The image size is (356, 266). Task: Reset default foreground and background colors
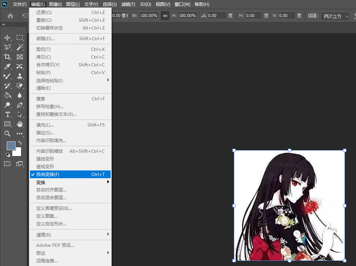[8, 155]
